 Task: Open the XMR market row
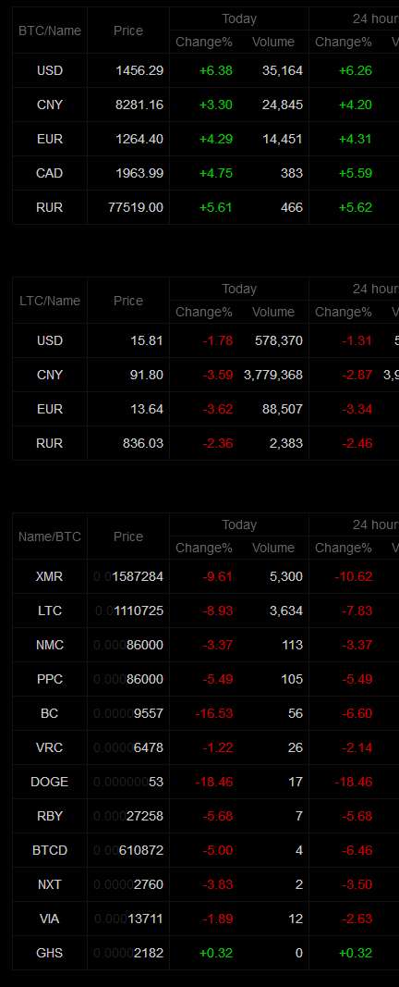tap(205, 576)
